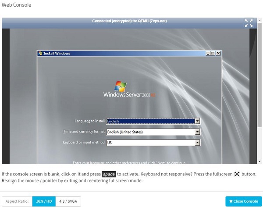Click the 'Keyboard or input method:' label

(84, 142)
